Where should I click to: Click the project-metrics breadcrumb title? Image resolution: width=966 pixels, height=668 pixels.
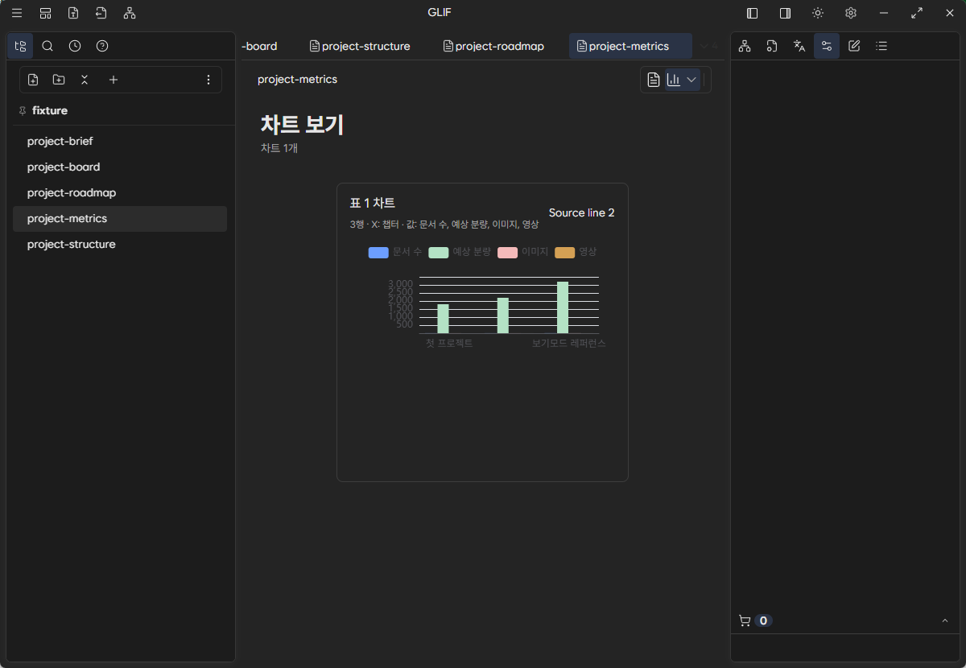coord(297,80)
